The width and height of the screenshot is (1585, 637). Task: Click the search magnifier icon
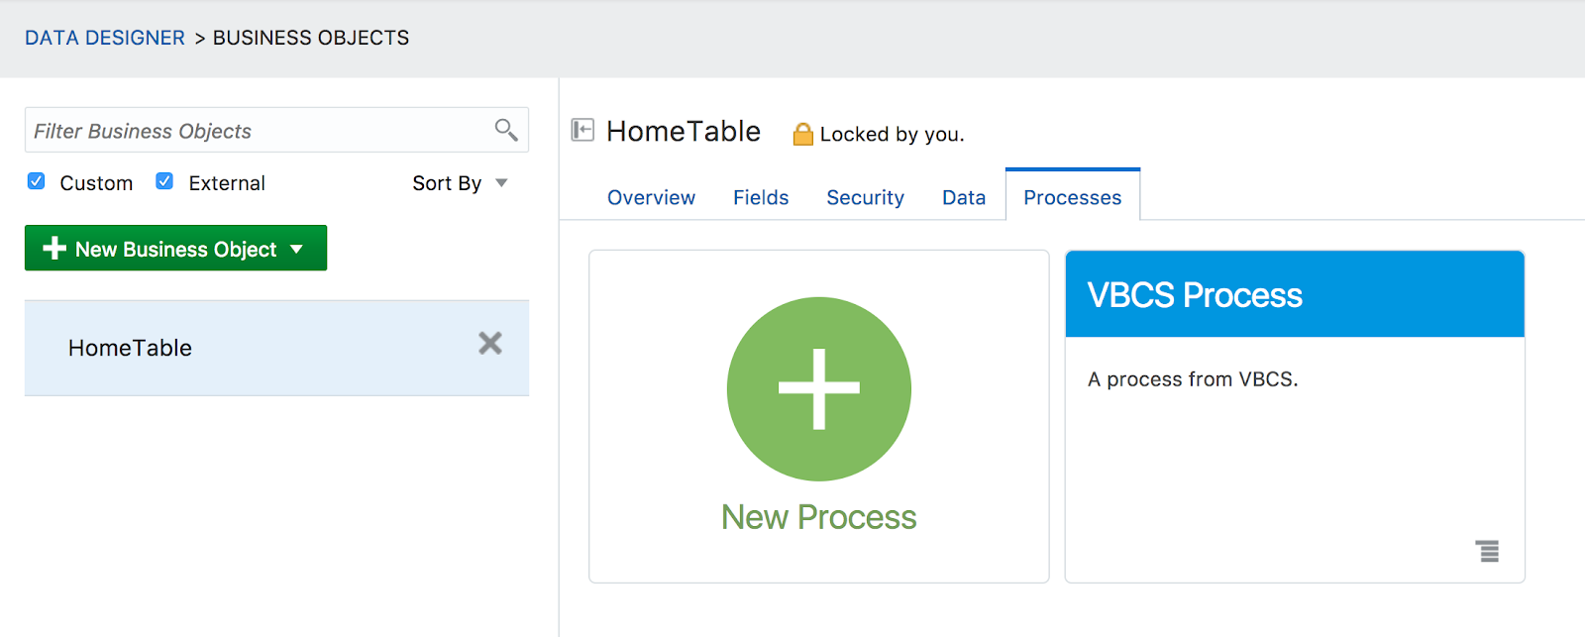point(506,130)
